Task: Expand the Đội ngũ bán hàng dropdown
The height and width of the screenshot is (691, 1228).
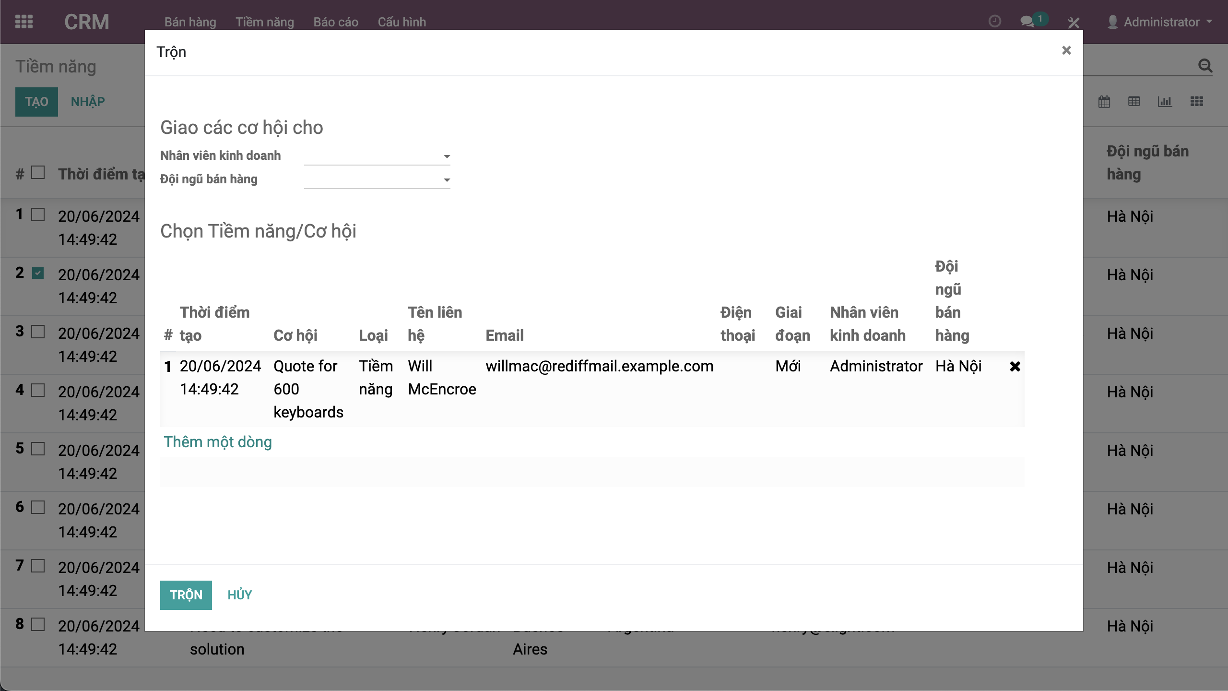Action: click(447, 180)
